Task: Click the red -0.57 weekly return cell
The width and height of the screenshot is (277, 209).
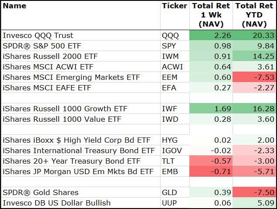Action: [x=211, y=161]
